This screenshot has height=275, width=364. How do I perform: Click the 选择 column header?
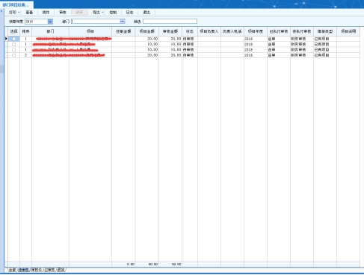coord(14,31)
